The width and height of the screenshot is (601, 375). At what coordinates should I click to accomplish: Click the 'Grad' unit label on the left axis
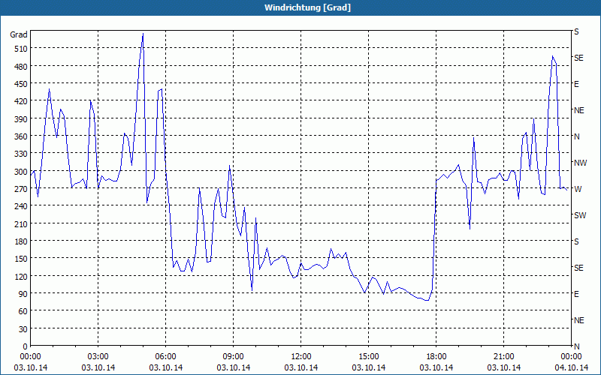19,34
